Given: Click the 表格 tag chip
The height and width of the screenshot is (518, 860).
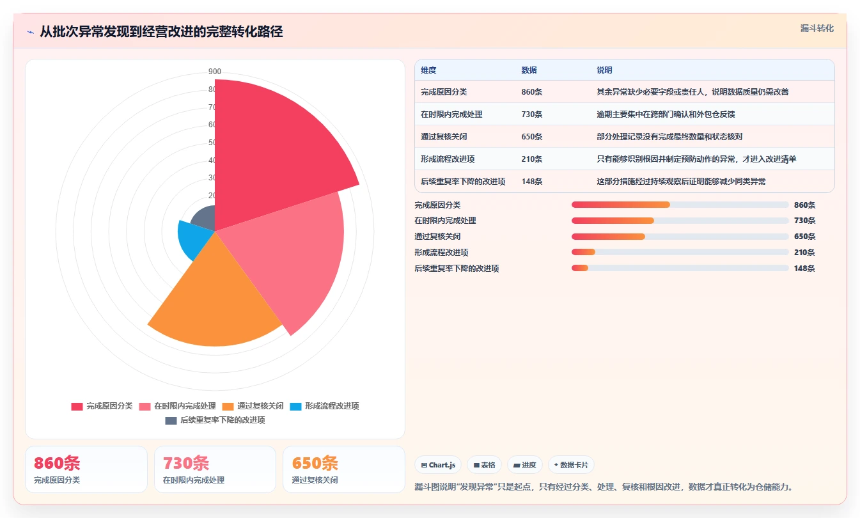Looking at the screenshot, I should point(484,465).
